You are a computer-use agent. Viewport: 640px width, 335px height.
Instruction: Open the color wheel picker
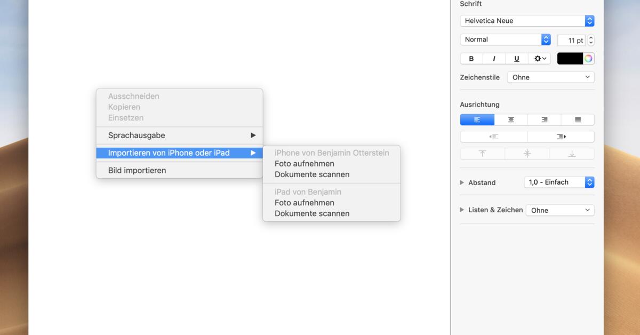click(x=588, y=59)
